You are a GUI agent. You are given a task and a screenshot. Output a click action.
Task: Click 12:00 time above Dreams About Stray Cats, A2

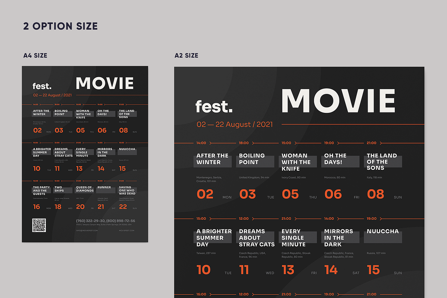(244, 219)
